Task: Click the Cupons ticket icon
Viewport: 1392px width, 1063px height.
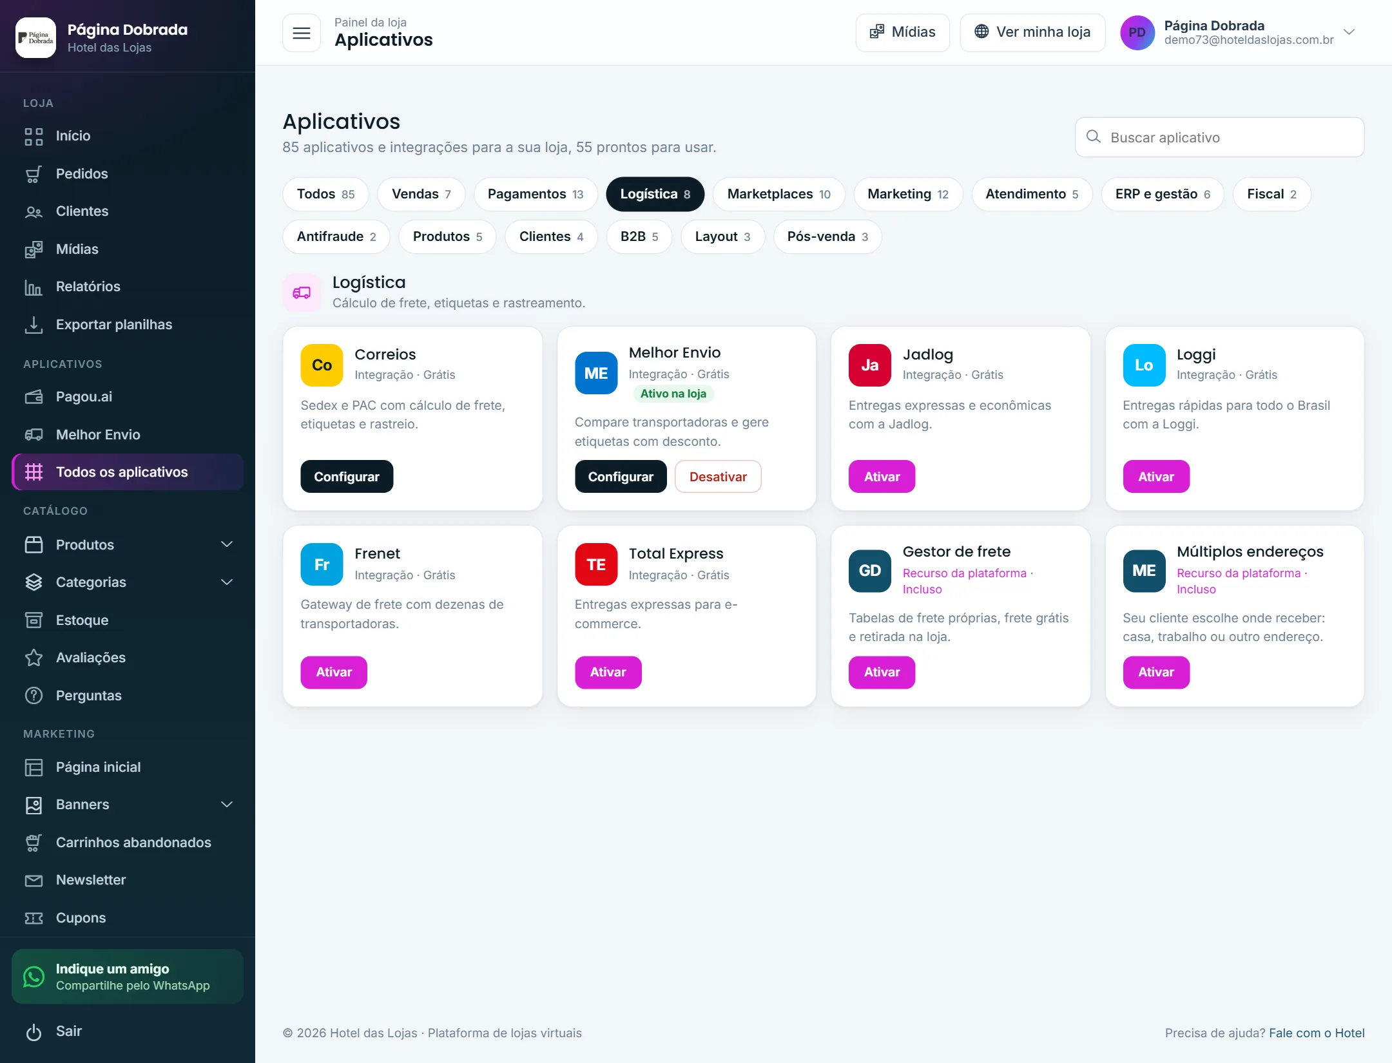Action: click(34, 918)
